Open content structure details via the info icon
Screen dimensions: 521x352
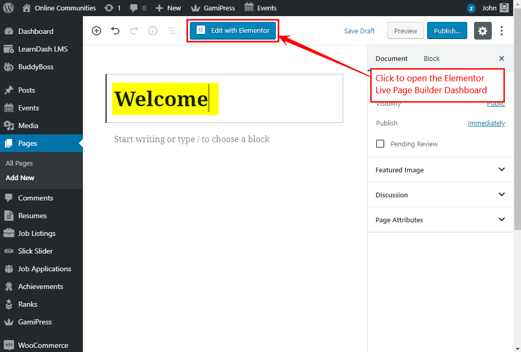click(152, 31)
